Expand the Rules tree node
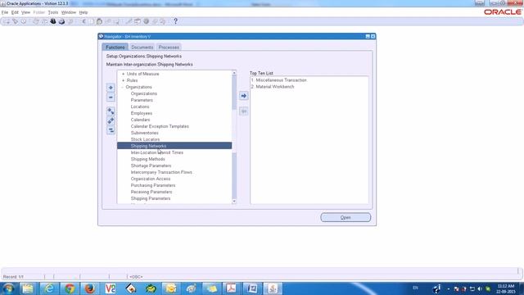 point(124,80)
